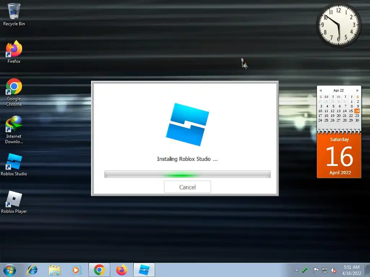Select date 23 in calendar gadget
370x277 pixels.
pyautogui.click(x=357, y=116)
